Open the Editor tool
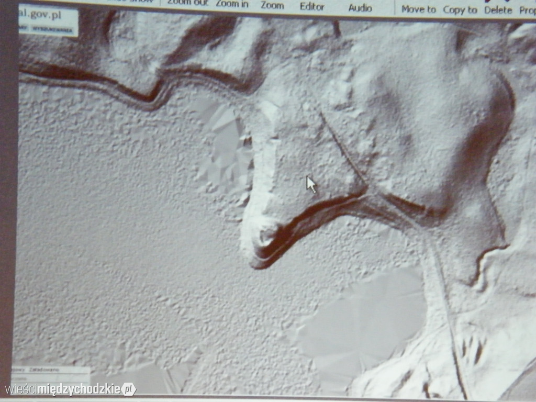This screenshot has height=402, width=536. point(312,6)
